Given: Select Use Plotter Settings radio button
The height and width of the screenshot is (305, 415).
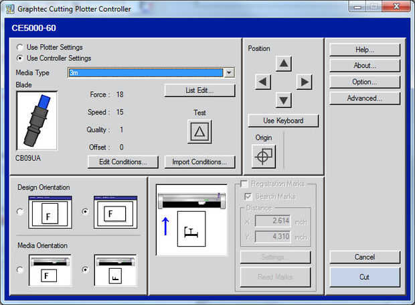Looking at the screenshot, I should 20,48.
